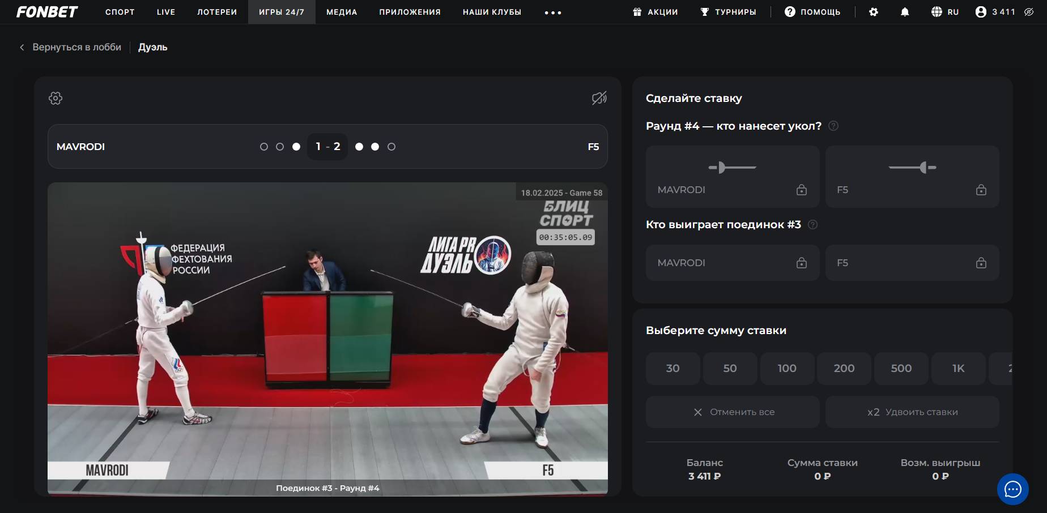The width and height of the screenshot is (1047, 513).
Task: Open the ЛОТЕРЕИ menu item
Action: [x=217, y=12]
